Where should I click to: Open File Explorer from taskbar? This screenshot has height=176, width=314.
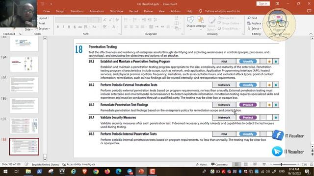[x=28, y=172]
